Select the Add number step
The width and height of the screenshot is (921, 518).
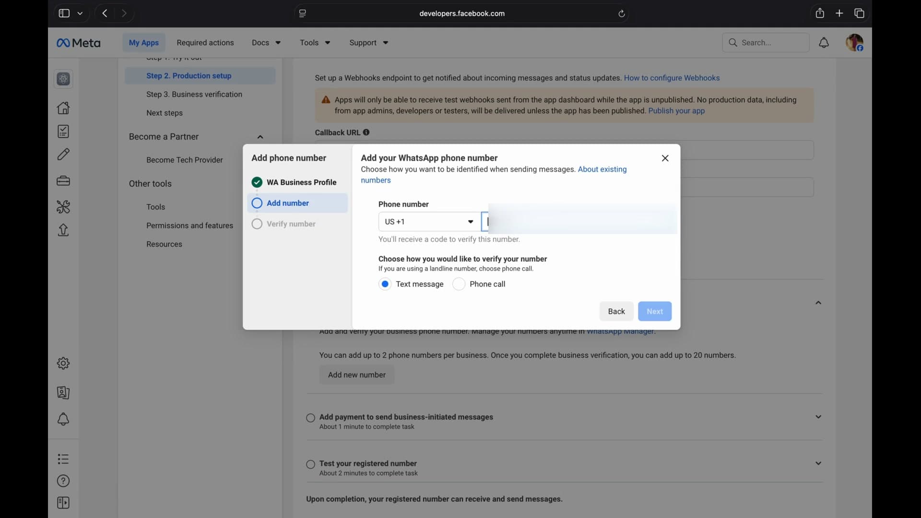pos(297,203)
